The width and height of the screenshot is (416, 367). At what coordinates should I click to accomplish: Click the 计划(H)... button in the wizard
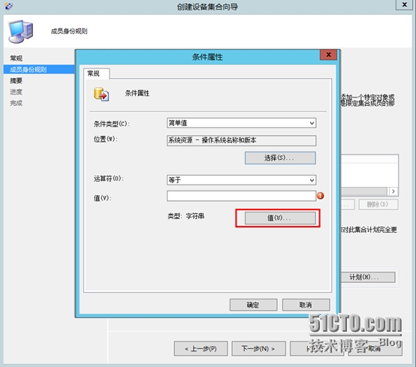pos(368,278)
